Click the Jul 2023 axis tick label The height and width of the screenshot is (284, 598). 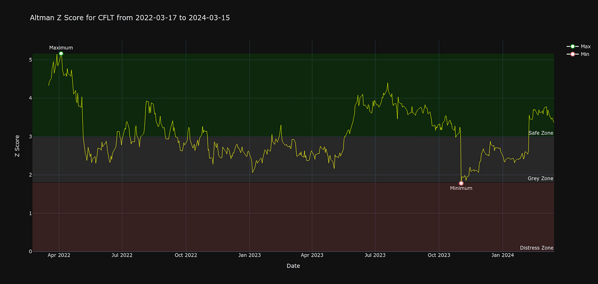click(375, 255)
